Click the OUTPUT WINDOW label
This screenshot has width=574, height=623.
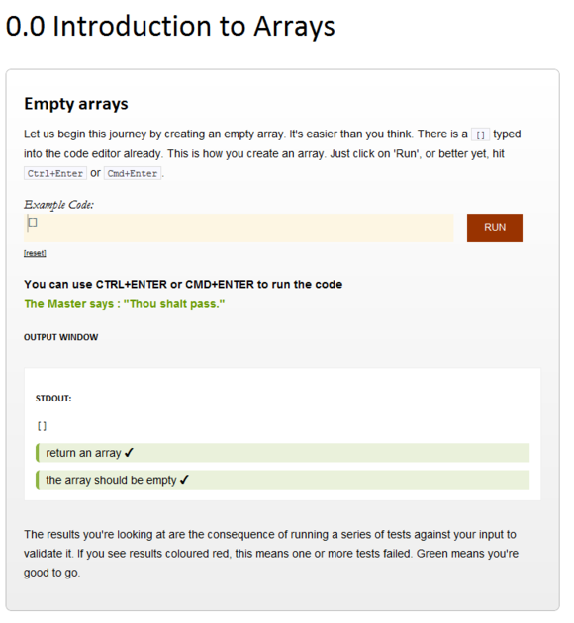(60, 337)
